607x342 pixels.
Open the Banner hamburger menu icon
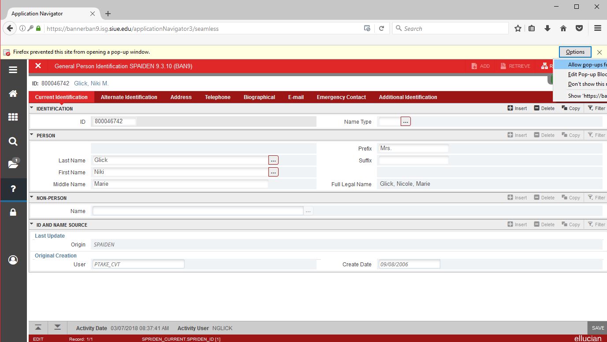(x=13, y=70)
